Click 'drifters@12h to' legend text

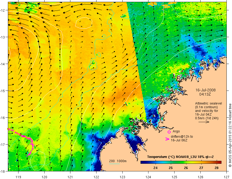[x=182, y=136]
